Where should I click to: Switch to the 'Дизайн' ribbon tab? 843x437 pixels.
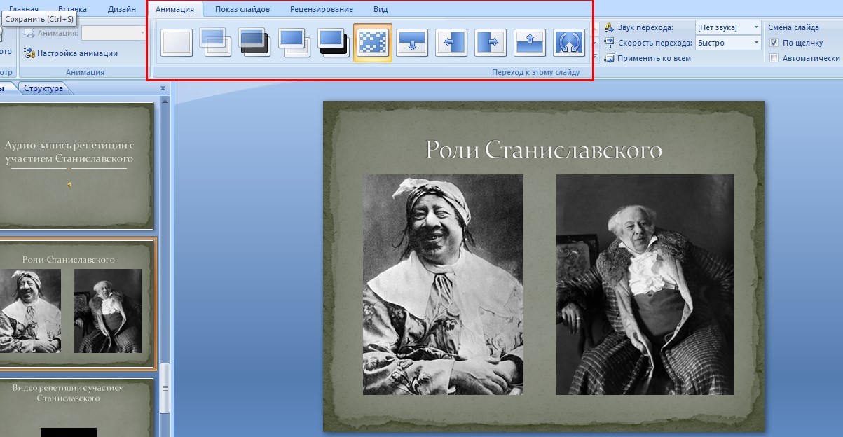pos(122,9)
